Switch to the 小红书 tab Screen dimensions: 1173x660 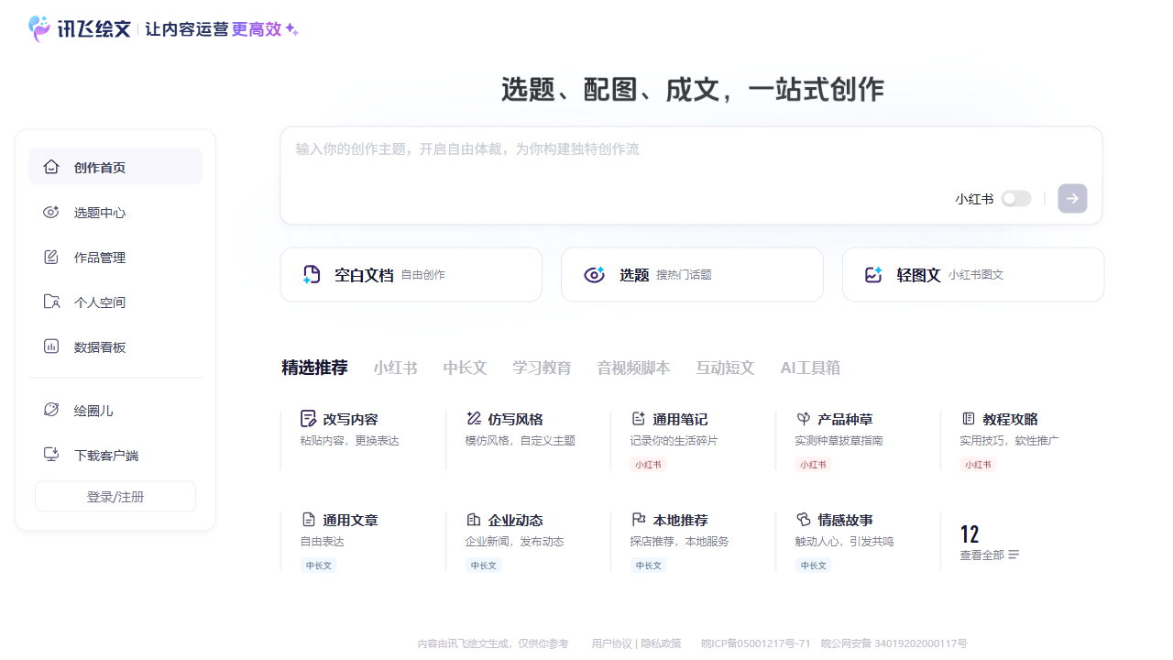point(395,368)
